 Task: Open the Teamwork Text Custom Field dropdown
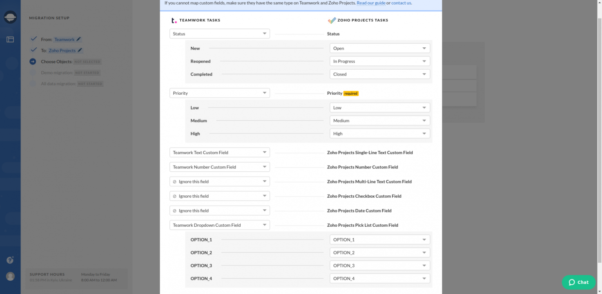click(219, 153)
